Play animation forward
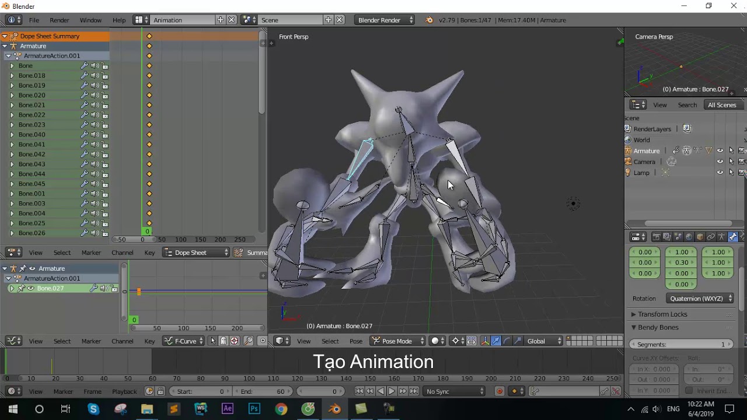Screen dimensions: 747x420 click(x=392, y=391)
